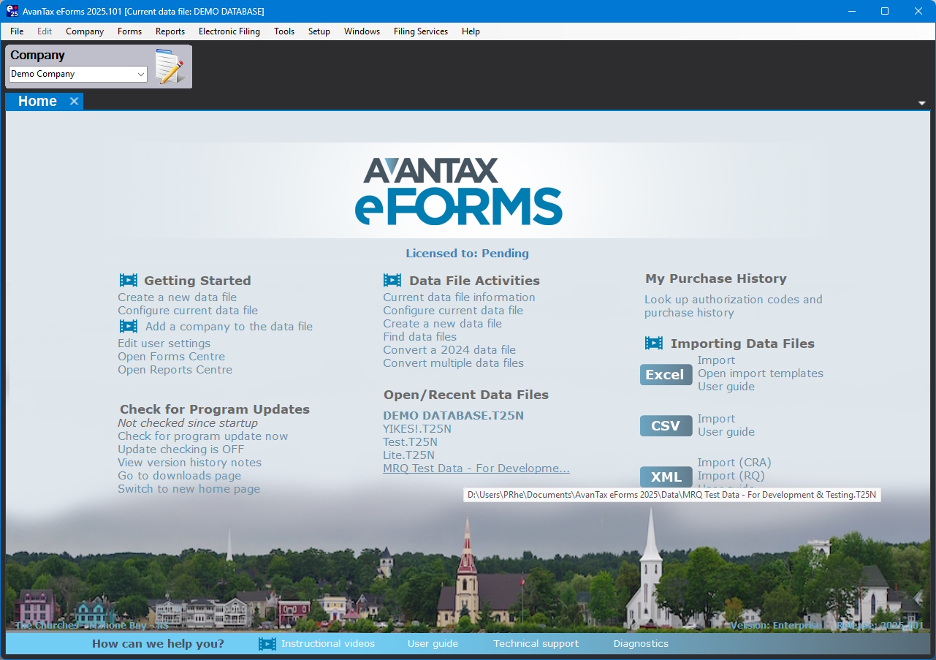Open the Demo Company dropdown
Viewport: 936px width, 660px height.
[x=141, y=74]
